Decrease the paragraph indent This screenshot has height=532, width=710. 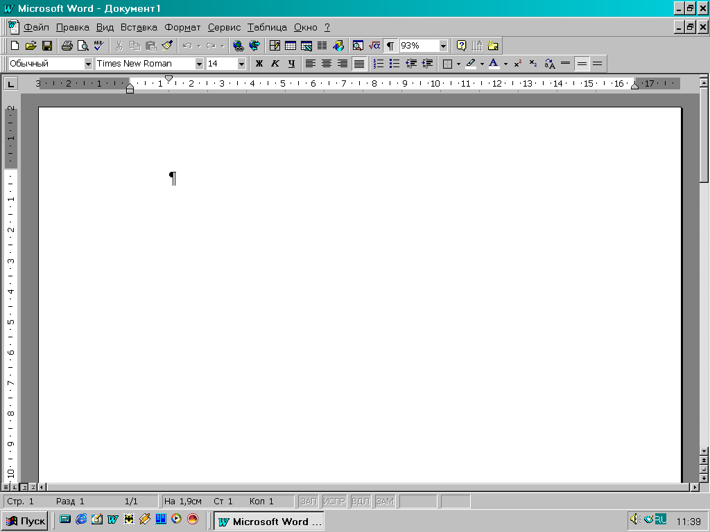[x=411, y=64]
